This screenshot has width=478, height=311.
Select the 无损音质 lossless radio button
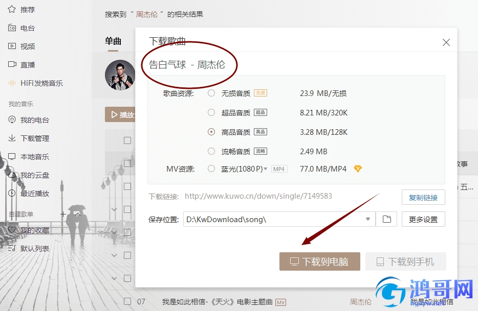click(x=211, y=93)
